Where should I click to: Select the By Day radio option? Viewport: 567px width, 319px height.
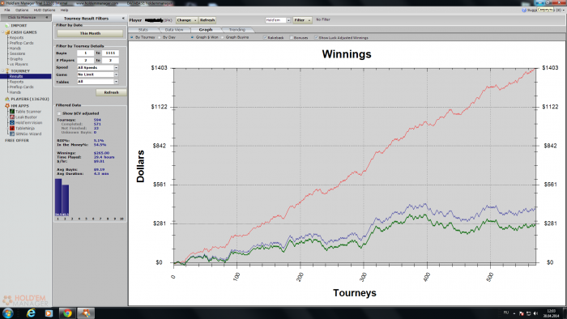[x=160, y=37]
